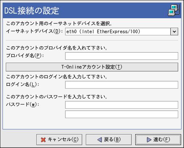Screen dimensions: 184x148
Task: Click the red X icon beside キャンセル
Action: (43, 140)
